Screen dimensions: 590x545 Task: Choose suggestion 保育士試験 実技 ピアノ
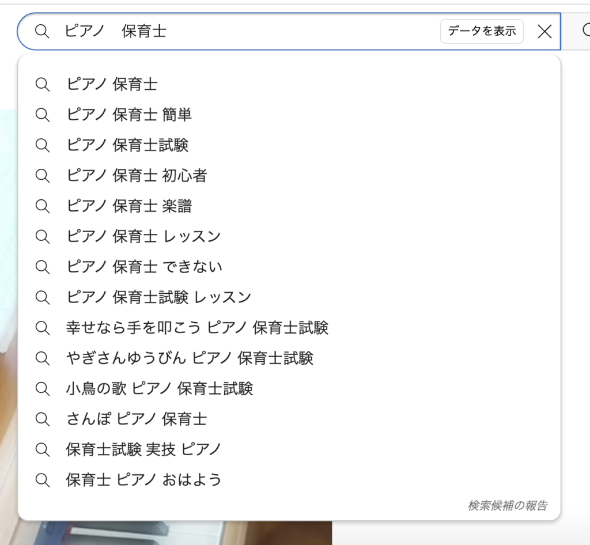pos(289,449)
